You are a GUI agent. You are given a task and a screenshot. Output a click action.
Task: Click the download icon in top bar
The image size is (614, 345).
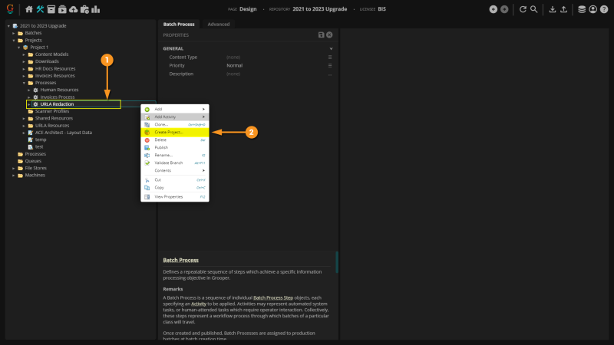[552, 9]
